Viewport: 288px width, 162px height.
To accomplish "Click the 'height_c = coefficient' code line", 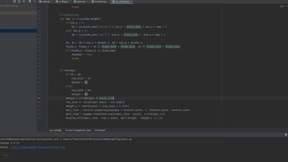I will [x=98, y=106].
